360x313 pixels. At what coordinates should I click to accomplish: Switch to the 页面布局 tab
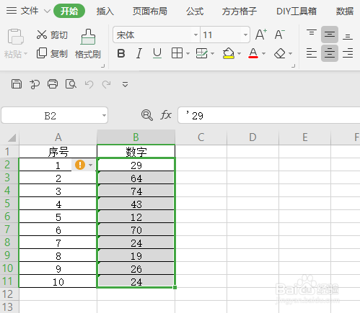(150, 11)
